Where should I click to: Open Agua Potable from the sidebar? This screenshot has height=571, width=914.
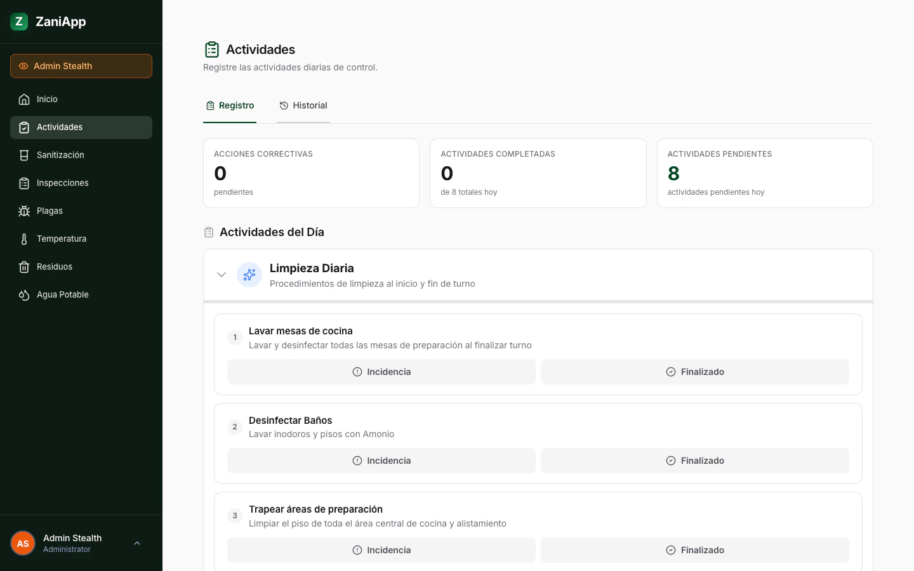[81, 294]
